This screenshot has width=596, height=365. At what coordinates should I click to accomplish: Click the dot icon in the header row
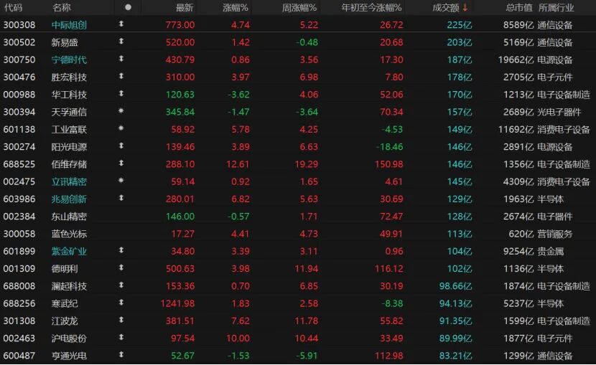point(128,8)
